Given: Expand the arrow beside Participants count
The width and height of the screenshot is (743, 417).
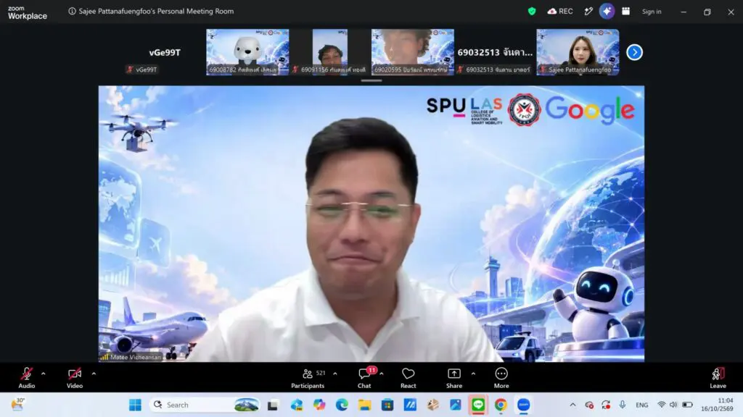Looking at the screenshot, I should 335,374.
